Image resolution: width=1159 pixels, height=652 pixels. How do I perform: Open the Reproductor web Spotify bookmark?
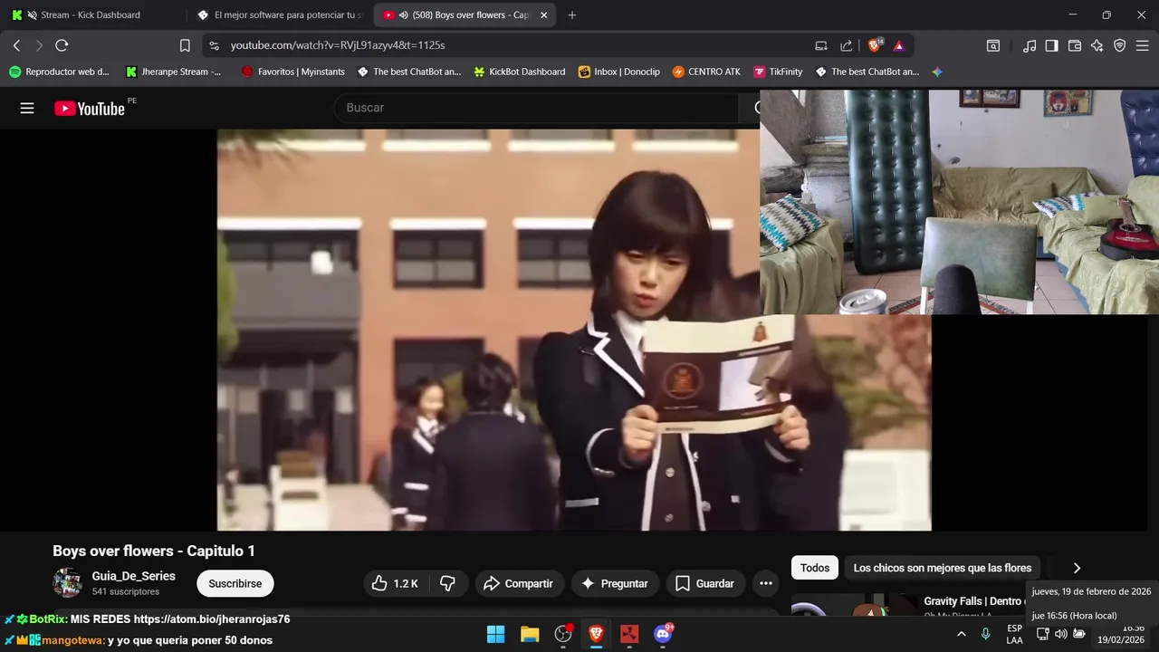tap(59, 72)
